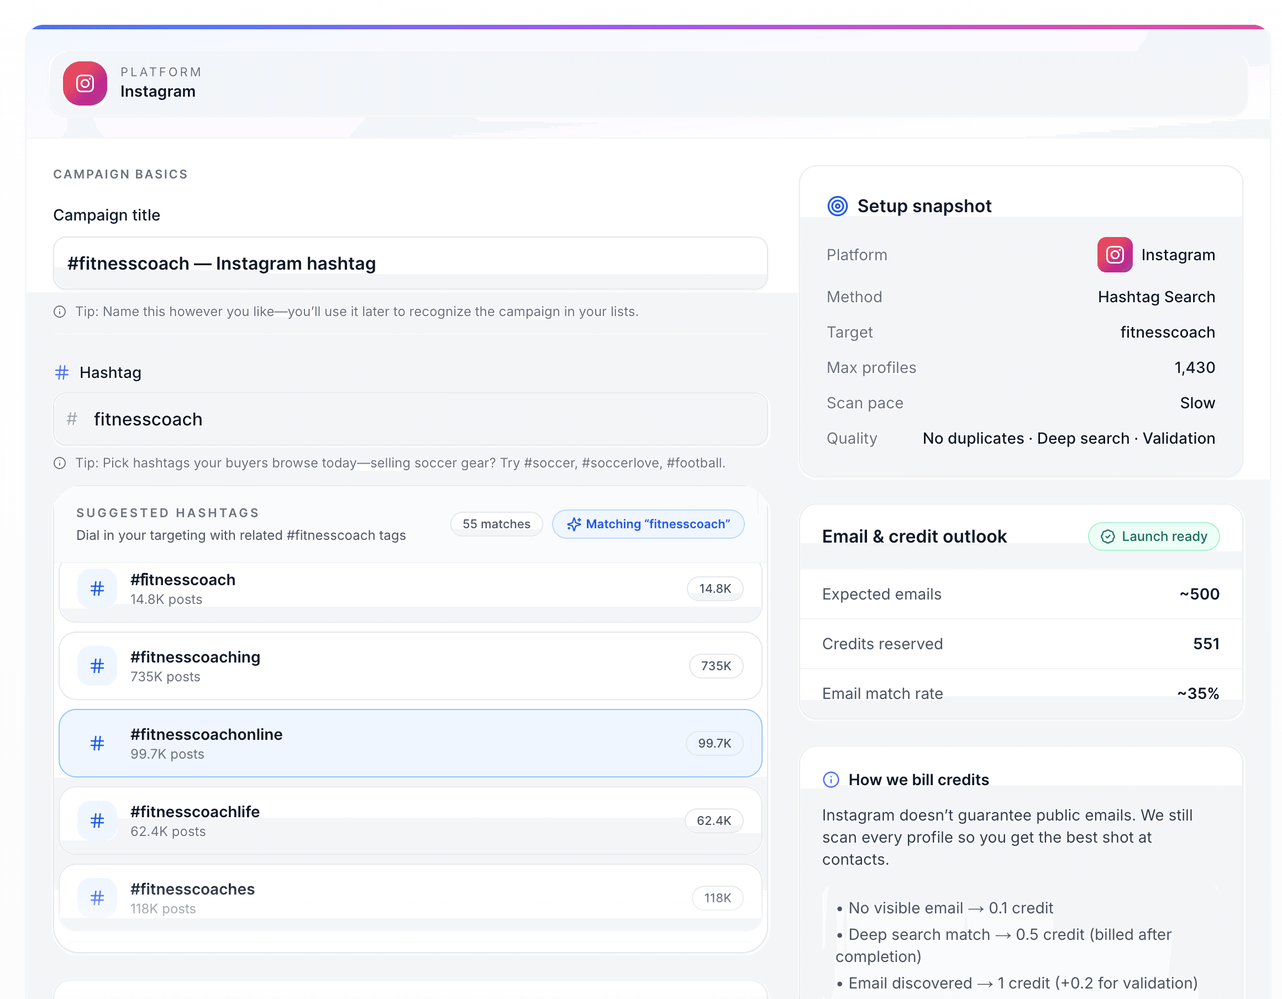Click the target icon beside Setup snapshot
This screenshot has width=1282, height=999.
837,206
